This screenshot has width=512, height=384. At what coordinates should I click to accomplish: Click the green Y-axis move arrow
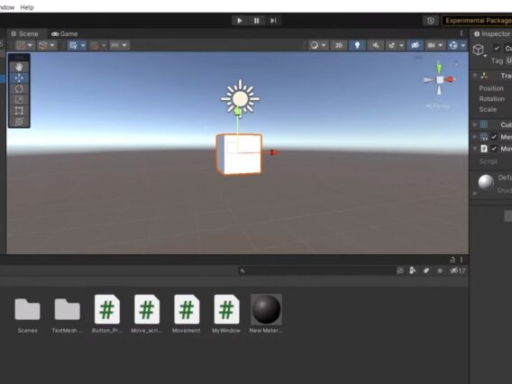click(238, 111)
